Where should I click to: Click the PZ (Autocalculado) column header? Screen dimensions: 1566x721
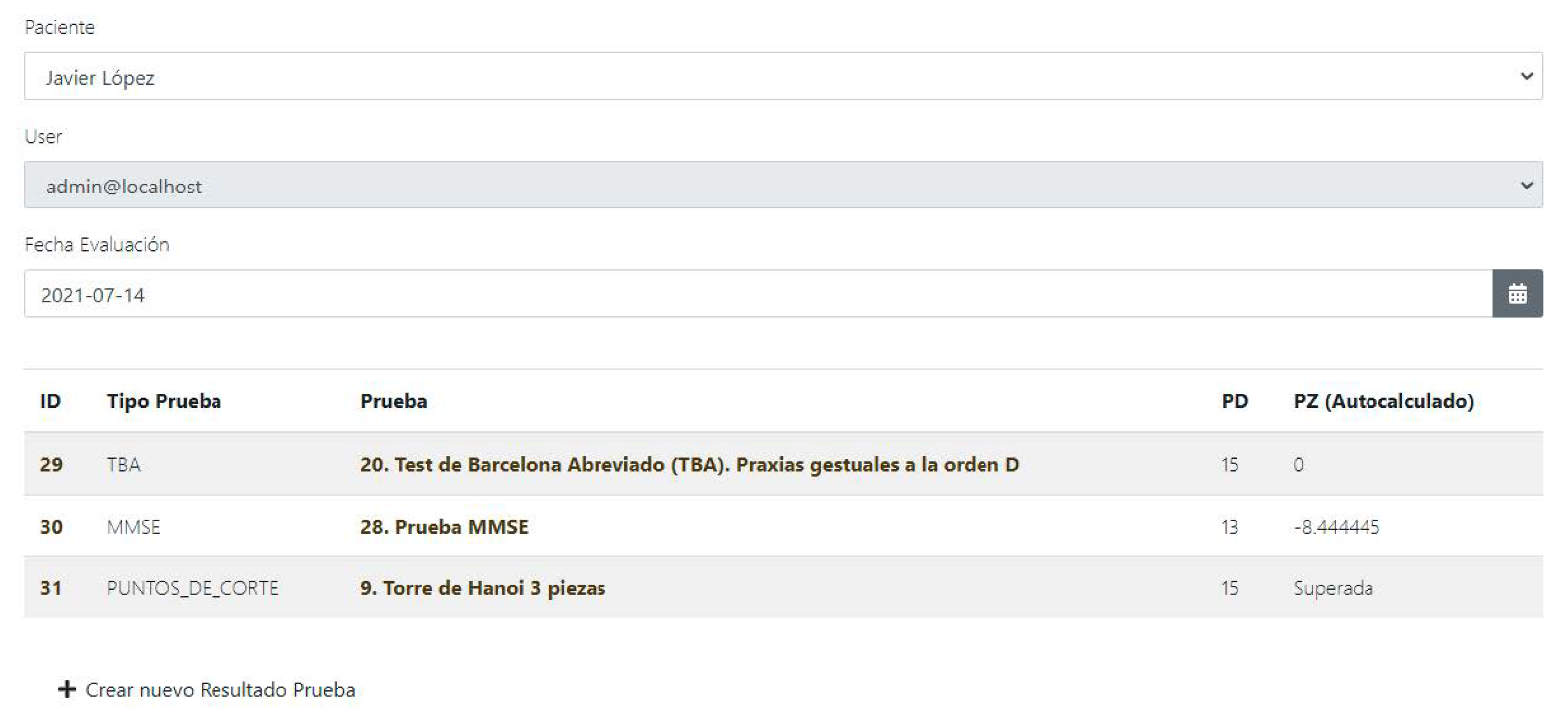(x=1383, y=401)
